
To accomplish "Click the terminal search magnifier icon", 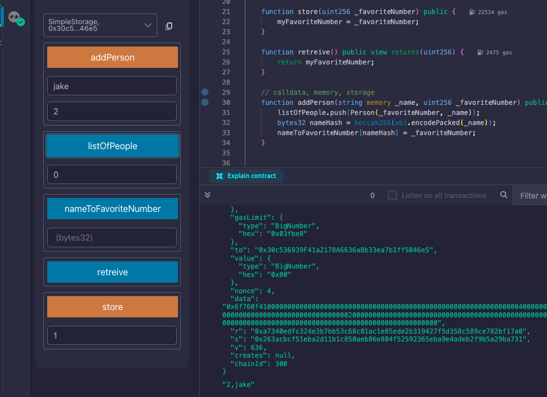I will point(504,195).
